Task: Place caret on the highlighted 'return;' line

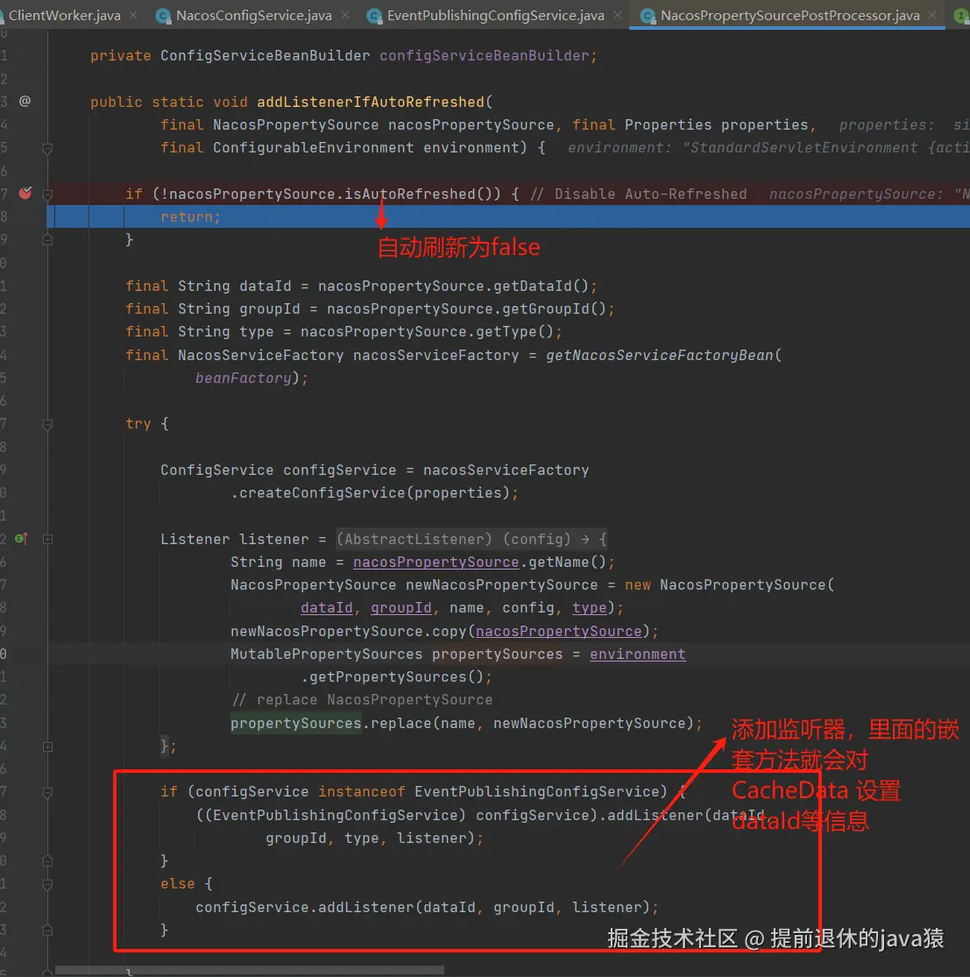Action: (x=190, y=216)
